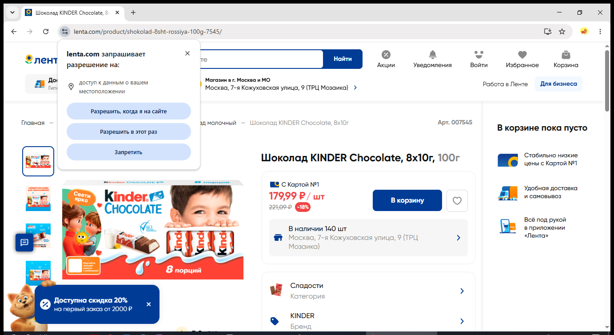
Task: Click the address bar URL field
Action: pos(307,32)
